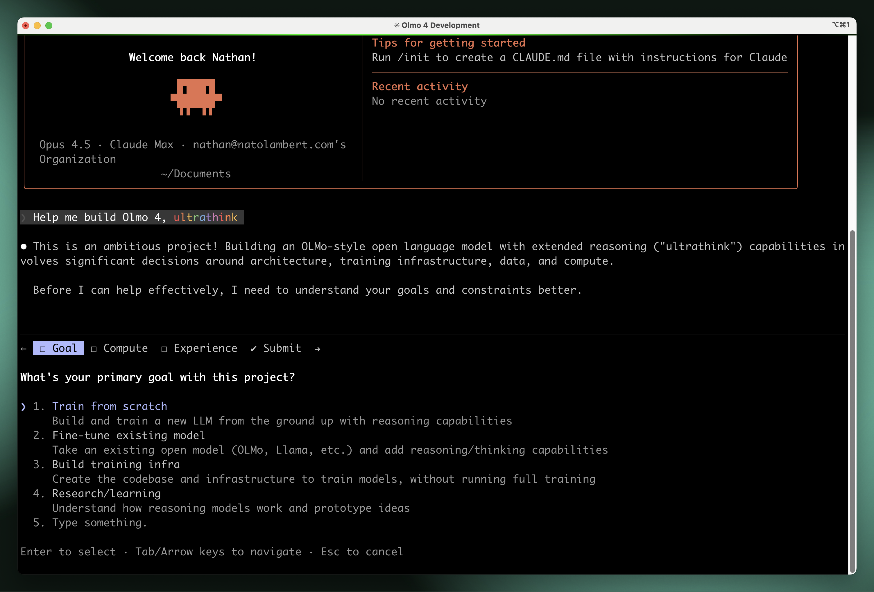The height and width of the screenshot is (592, 874).
Task: Toggle the Experience checkbox
Action: (x=164, y=349)
